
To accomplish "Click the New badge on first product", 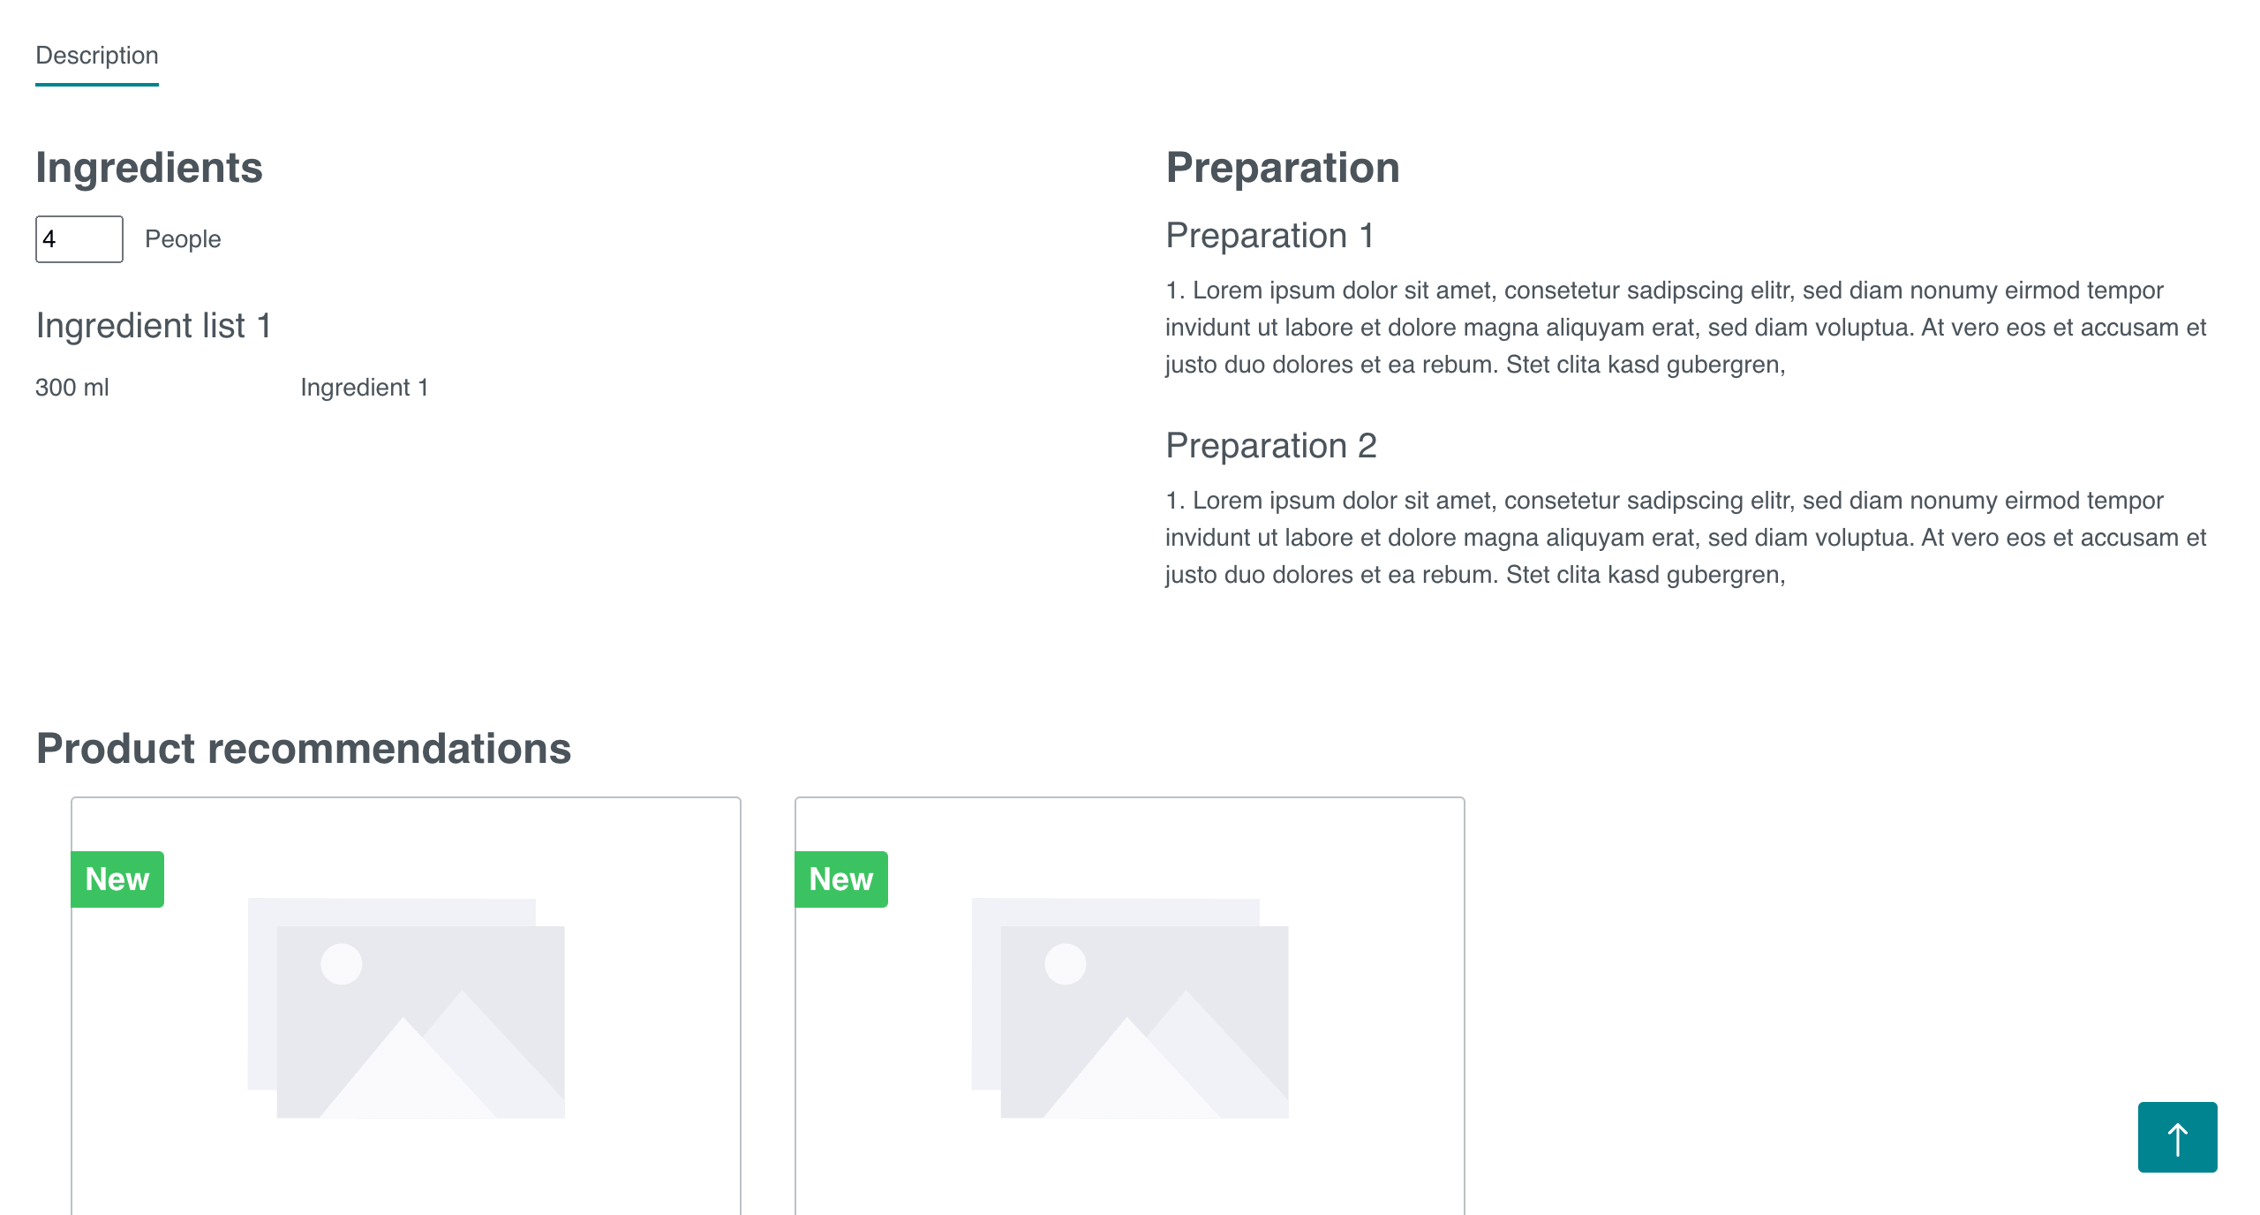I will pyautogui.click(x=117, y=879).
